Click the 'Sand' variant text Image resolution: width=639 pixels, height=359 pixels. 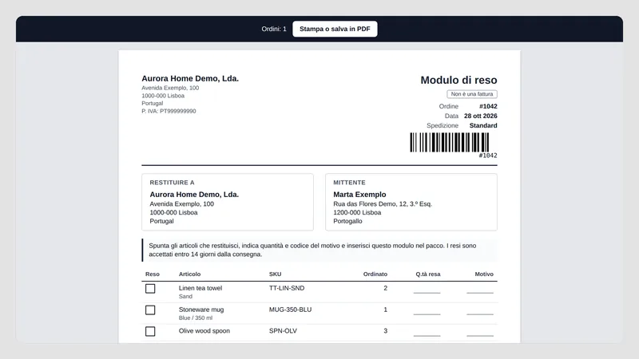pos(185,297)
